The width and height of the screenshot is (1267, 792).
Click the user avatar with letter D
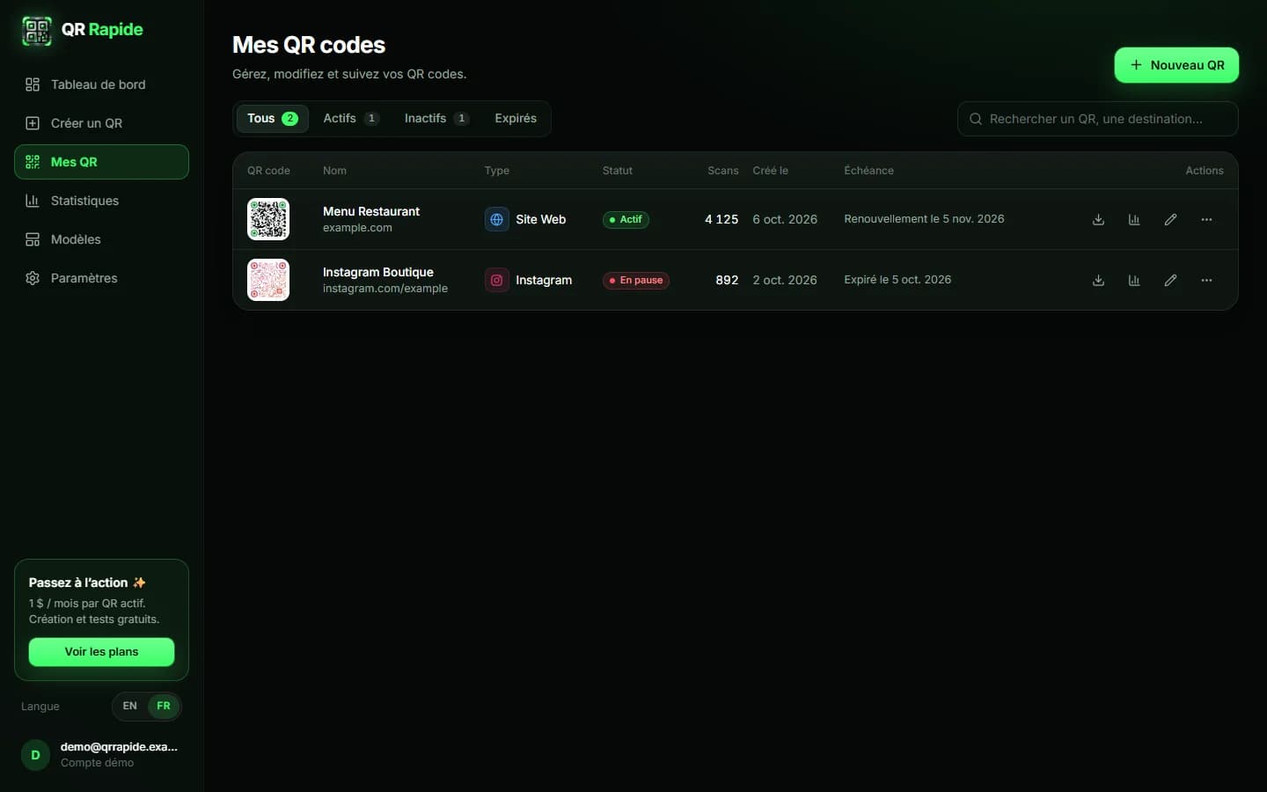[x=35, y=755]
